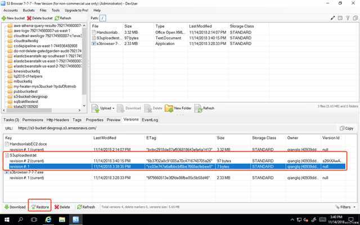Click the Copy URL button
360x225 pixels.
[346, 128]
